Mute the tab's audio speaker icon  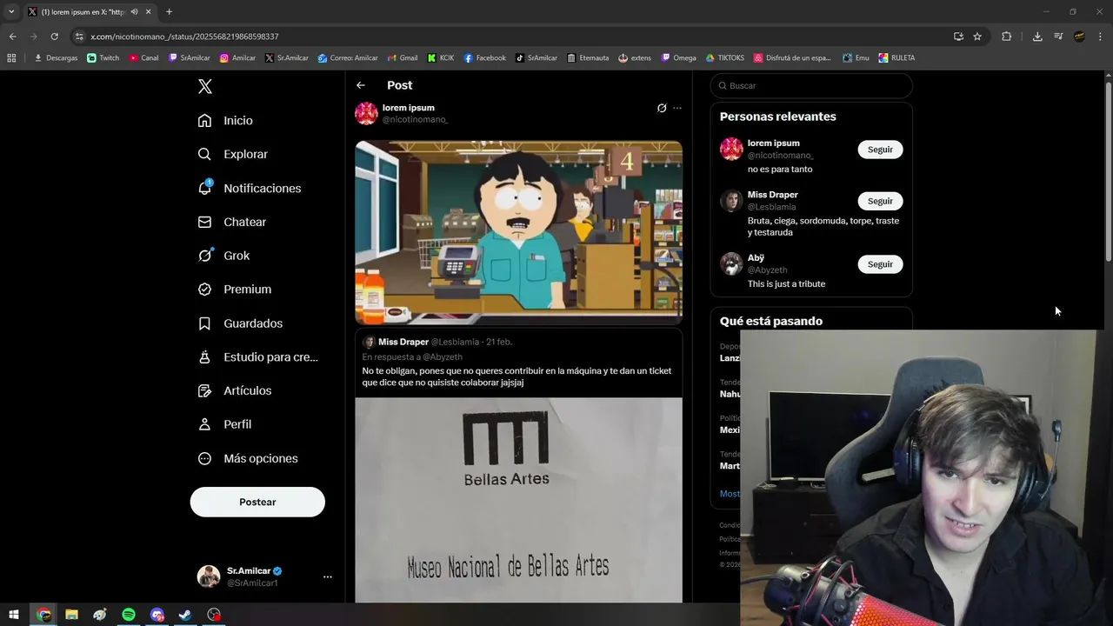(x=134, y=12)
